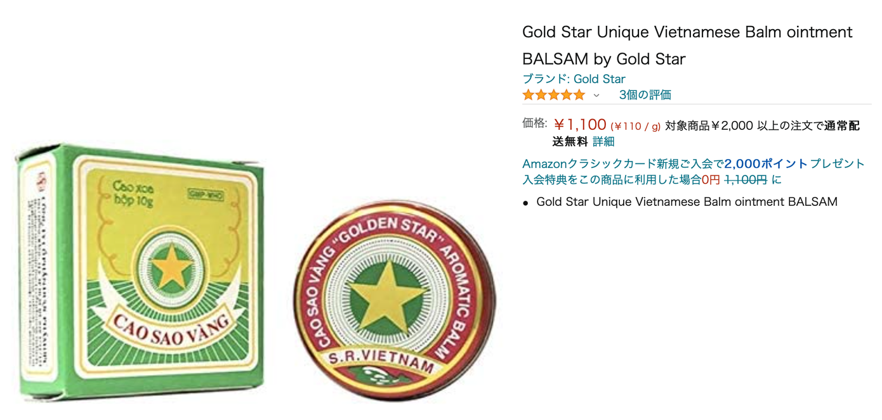Click the 詳細 shipping details link

(x=603, y=141)
